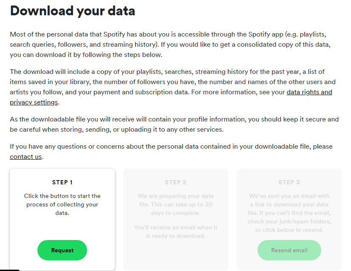Click the faded Resend email button
The height and width of the screenshot is (271, 351).
(x=289, y=250)
